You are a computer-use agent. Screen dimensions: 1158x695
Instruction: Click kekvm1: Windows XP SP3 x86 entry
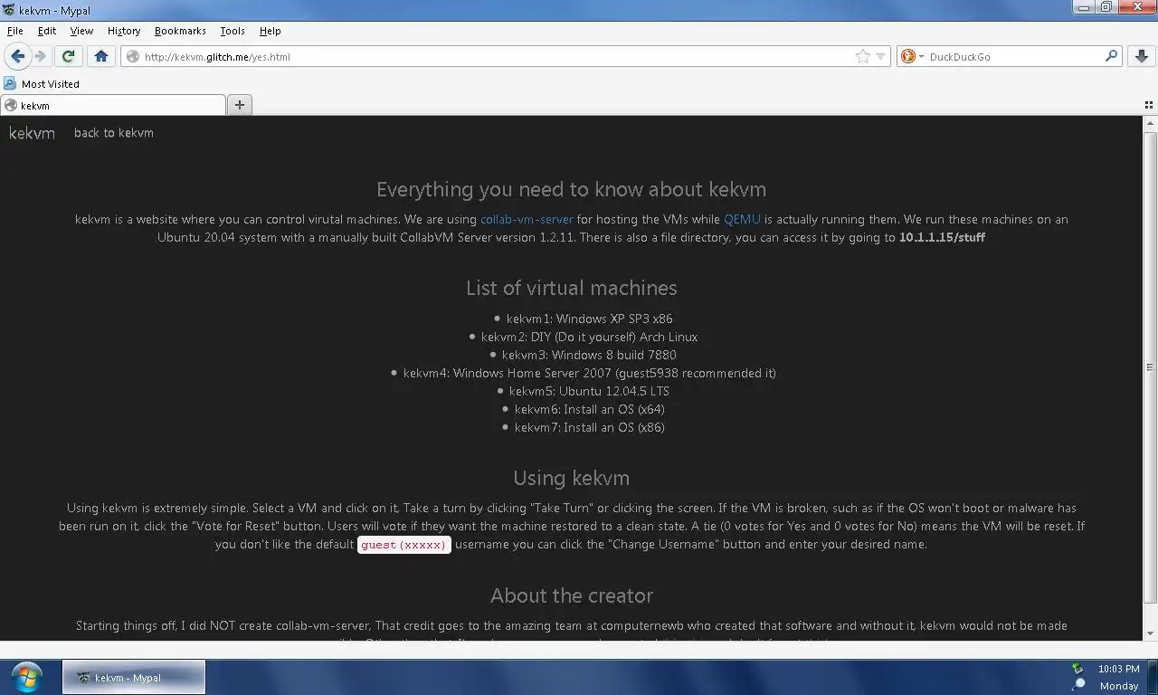[589, 319]
